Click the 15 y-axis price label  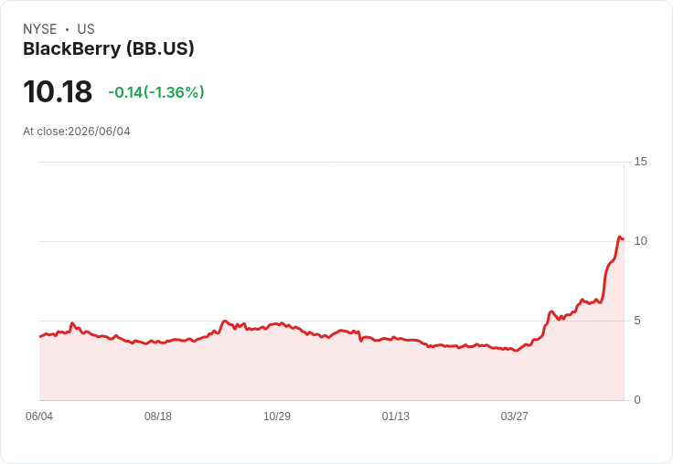pyautogui.click(x=640, y=162)
